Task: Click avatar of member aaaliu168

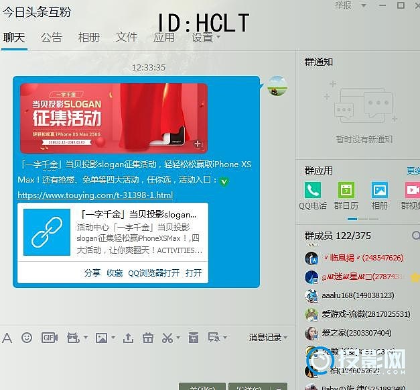Action: (311, 296)
